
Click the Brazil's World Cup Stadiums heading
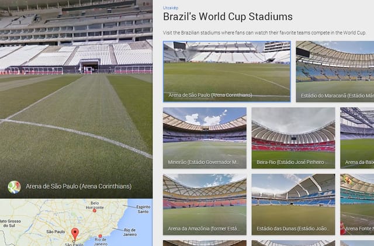(228, 17)
